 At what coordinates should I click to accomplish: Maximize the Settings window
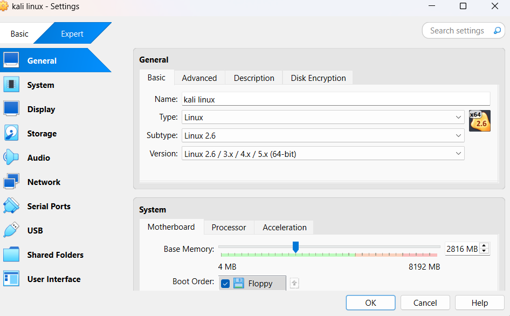click(x=463, y=6)
